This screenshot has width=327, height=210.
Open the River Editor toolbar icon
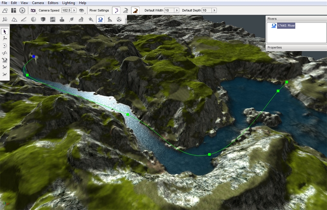100,19
